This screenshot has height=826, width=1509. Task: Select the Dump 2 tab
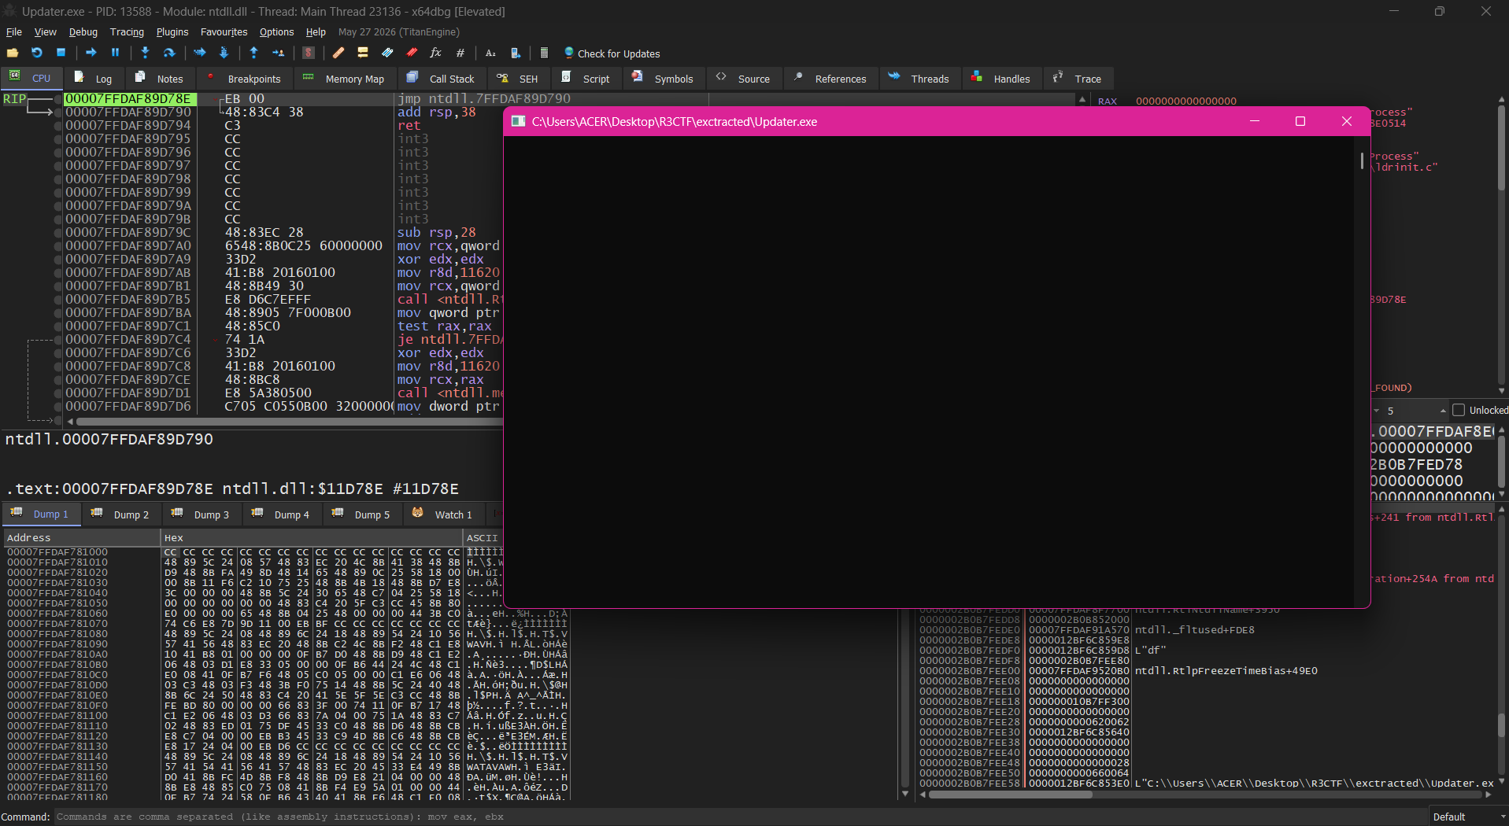coord(121,514)
